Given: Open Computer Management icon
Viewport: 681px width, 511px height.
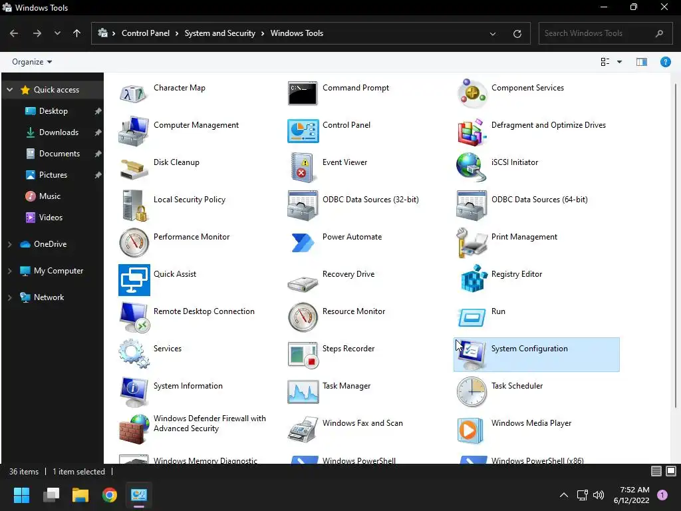Looking at the screenshot, I should 134,131.
